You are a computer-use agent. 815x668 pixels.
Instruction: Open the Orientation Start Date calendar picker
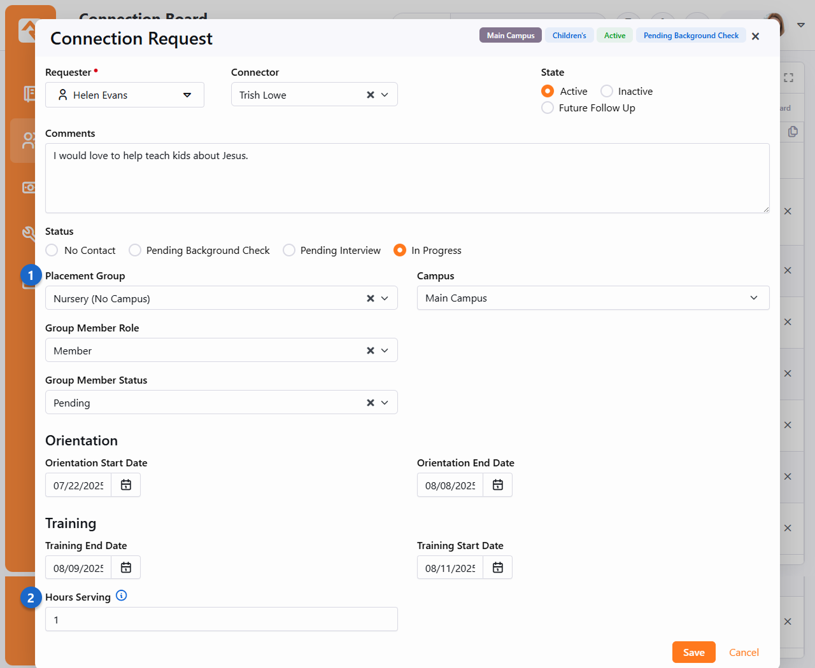click(126, 485)
